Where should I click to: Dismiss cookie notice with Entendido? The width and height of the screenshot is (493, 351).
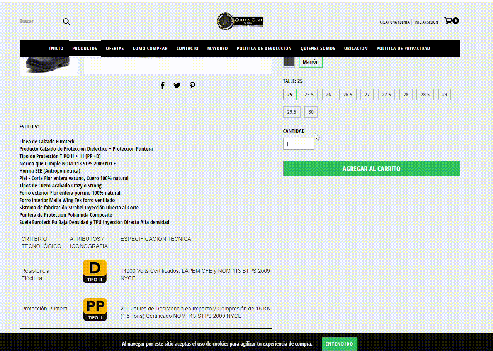pos(339,344)
